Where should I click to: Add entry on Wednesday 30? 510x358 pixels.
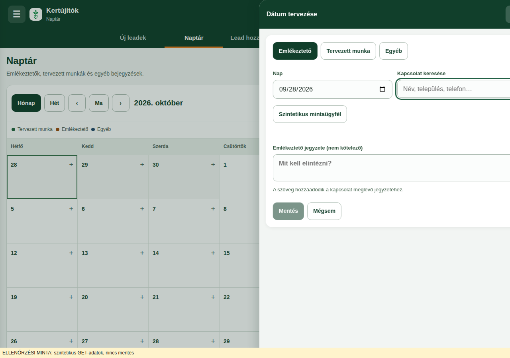[213, 164]
